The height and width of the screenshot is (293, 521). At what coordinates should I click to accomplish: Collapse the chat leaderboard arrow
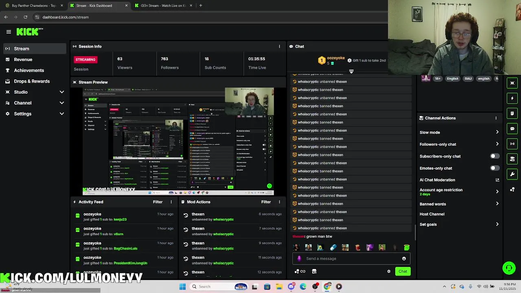[351, 72]
